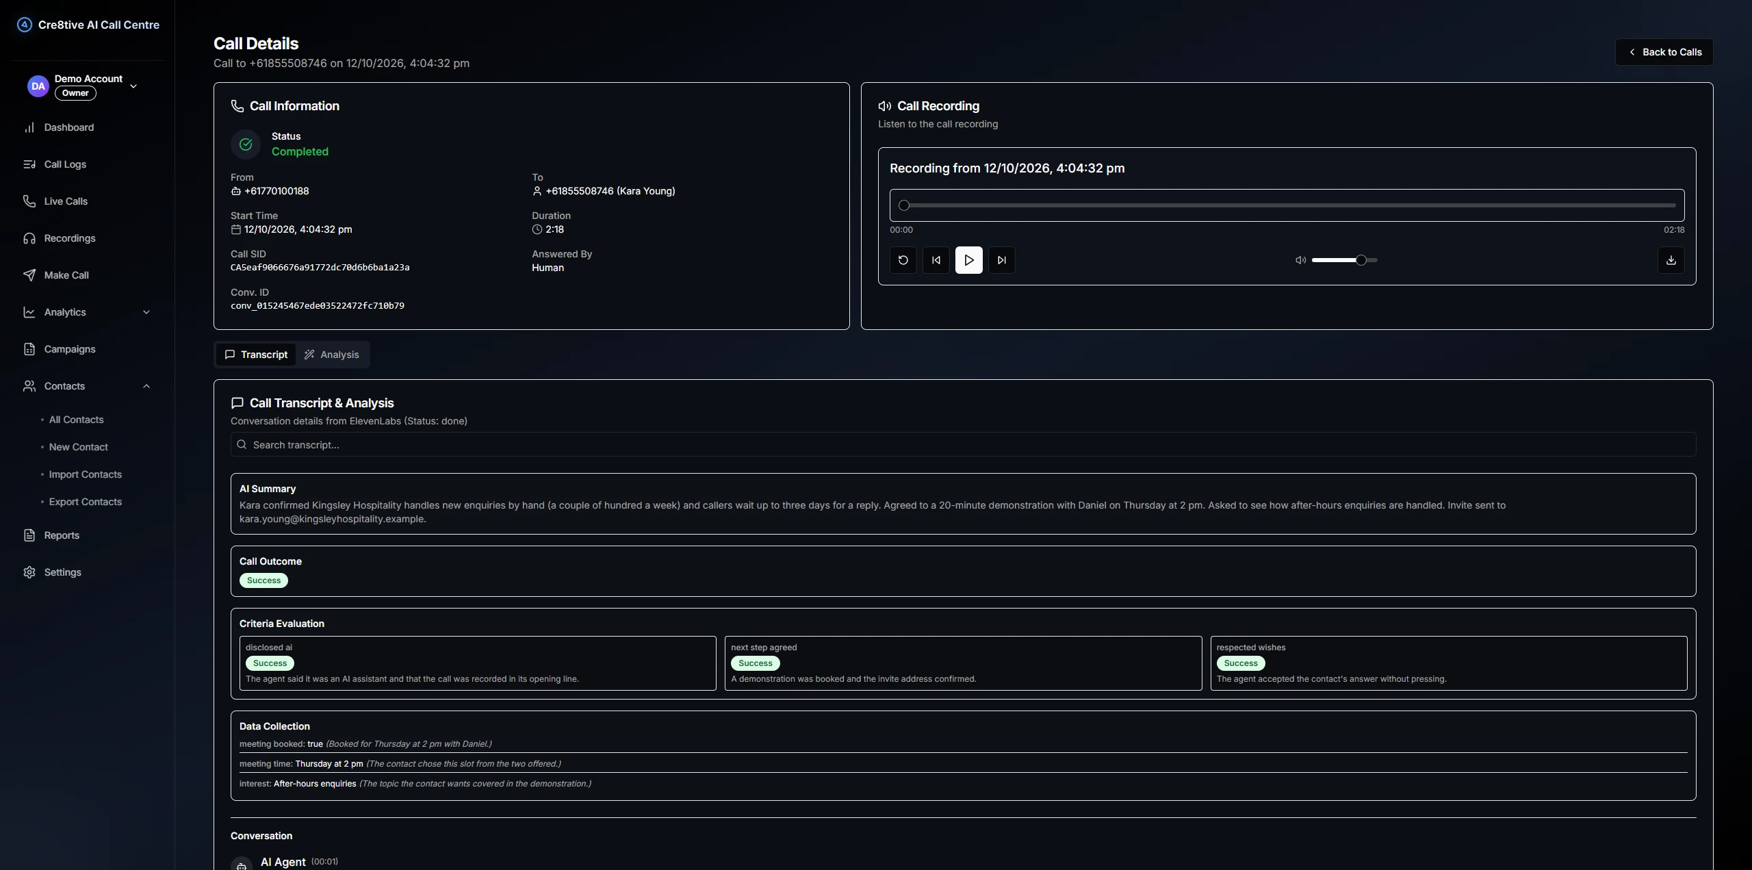Skip back in the recording
The height and width of the screenshot is (870, 1752).
click(x=936, y=260)
